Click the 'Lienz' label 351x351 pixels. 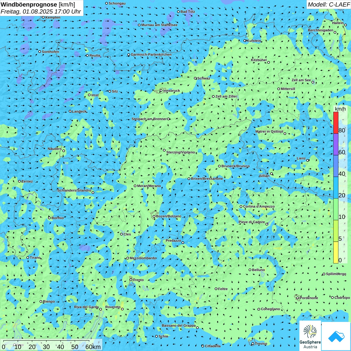coord(301,158)
